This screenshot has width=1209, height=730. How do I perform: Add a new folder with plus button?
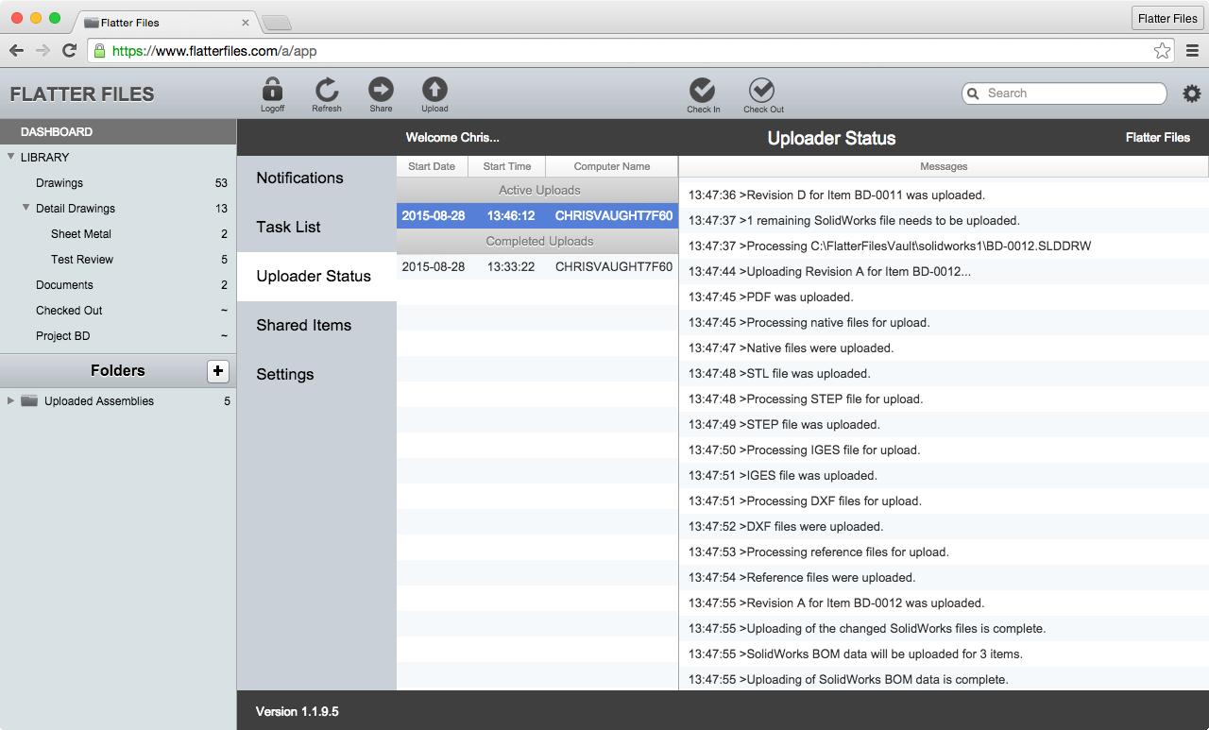click(218, 371)
